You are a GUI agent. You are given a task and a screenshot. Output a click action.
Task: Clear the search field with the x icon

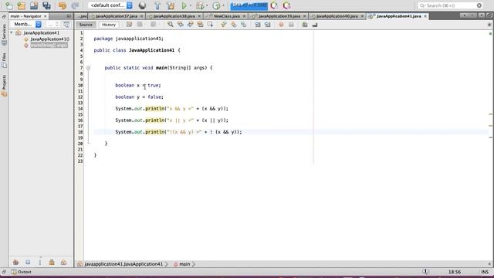tap(479, 5)
